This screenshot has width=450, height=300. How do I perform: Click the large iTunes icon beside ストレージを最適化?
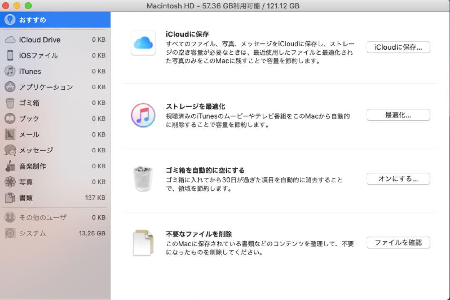click(143, 116)
